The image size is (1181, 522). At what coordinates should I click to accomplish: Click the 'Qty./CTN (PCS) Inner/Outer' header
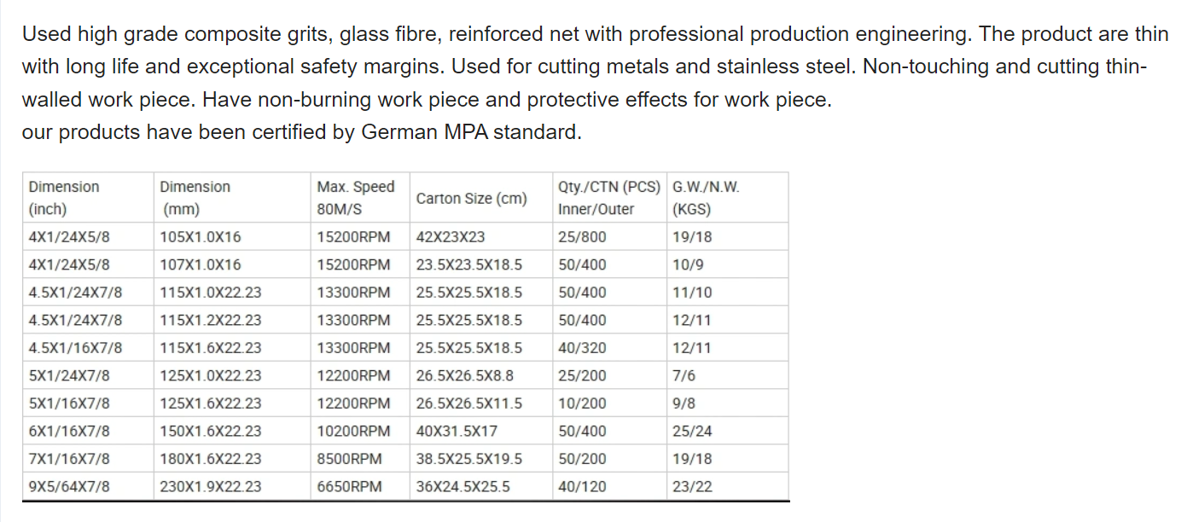(609, 198)
